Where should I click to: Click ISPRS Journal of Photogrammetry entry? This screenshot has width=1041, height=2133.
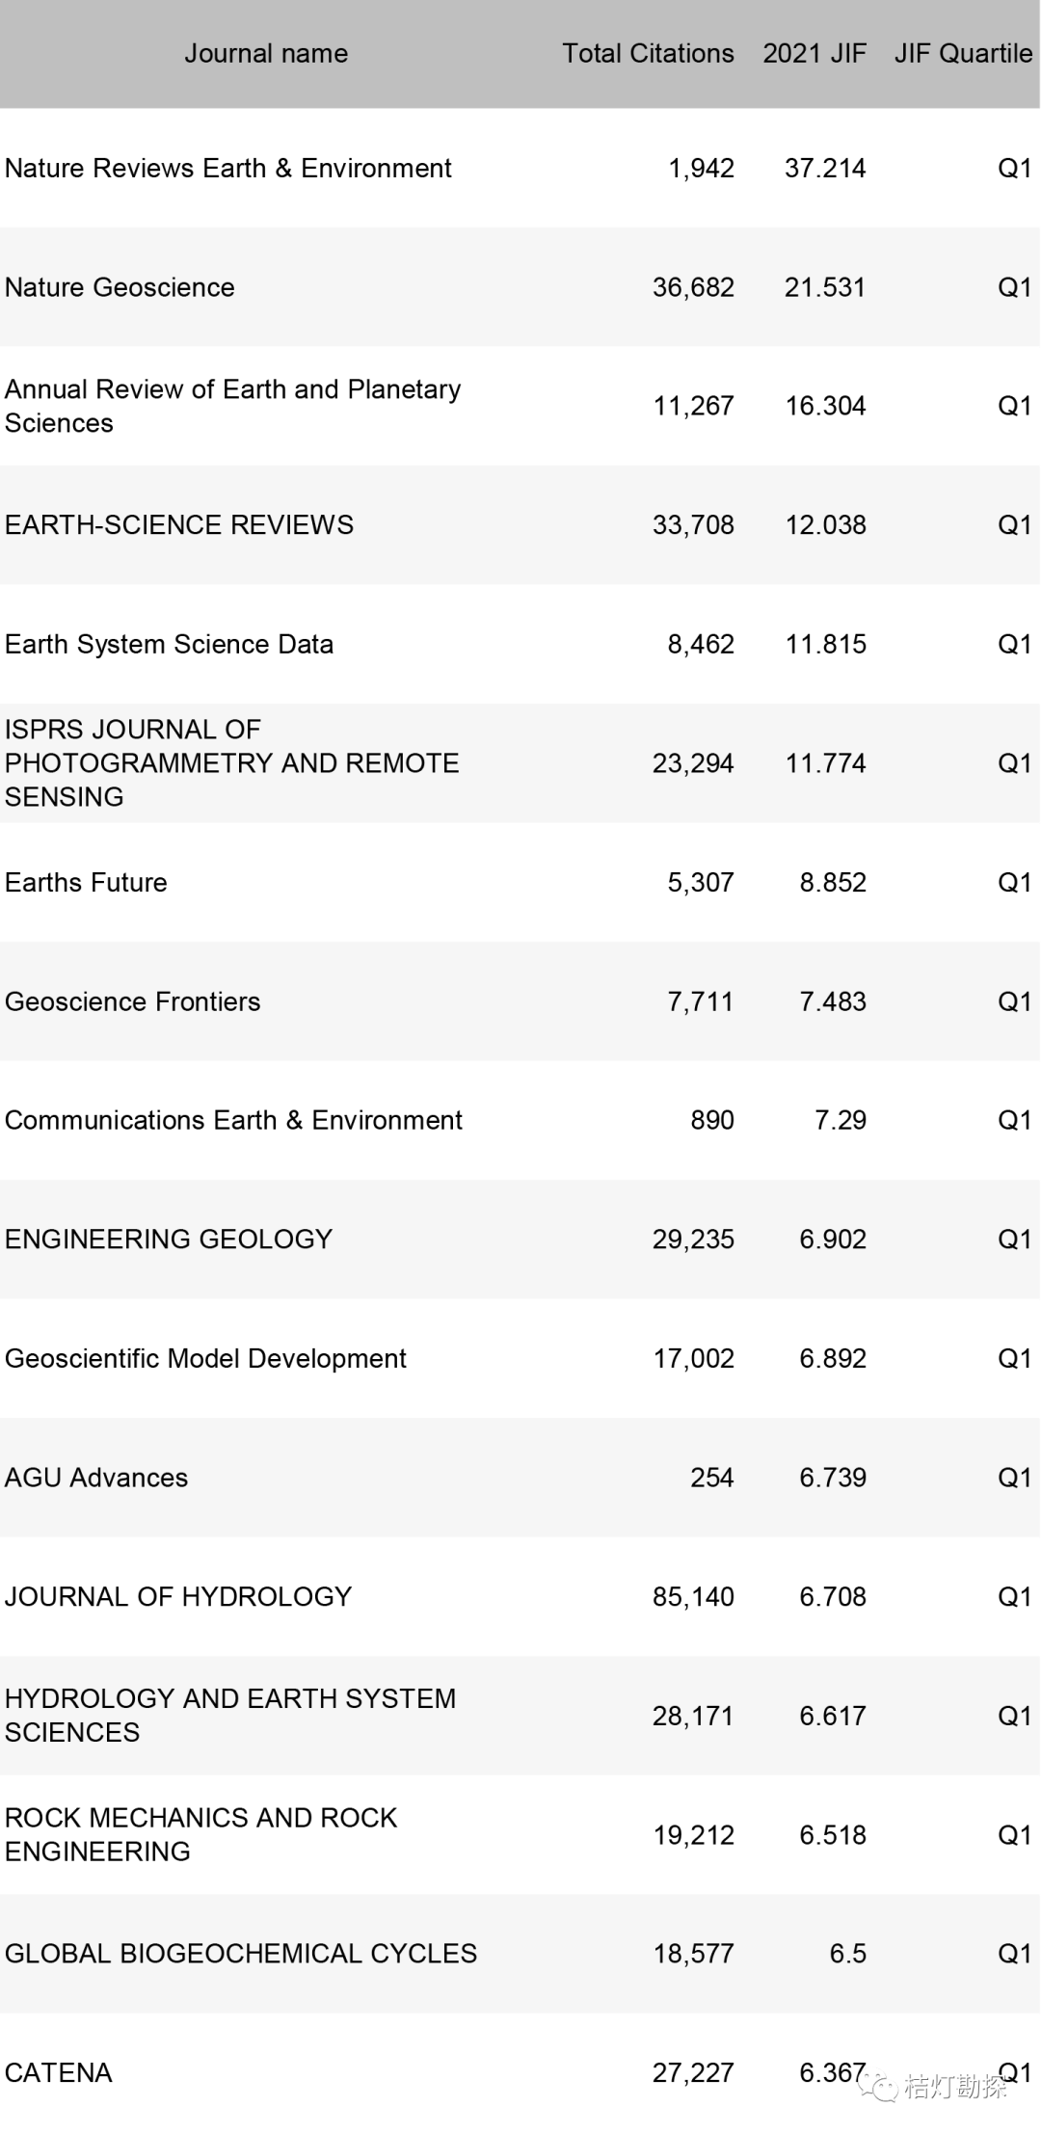coord(231,763)
